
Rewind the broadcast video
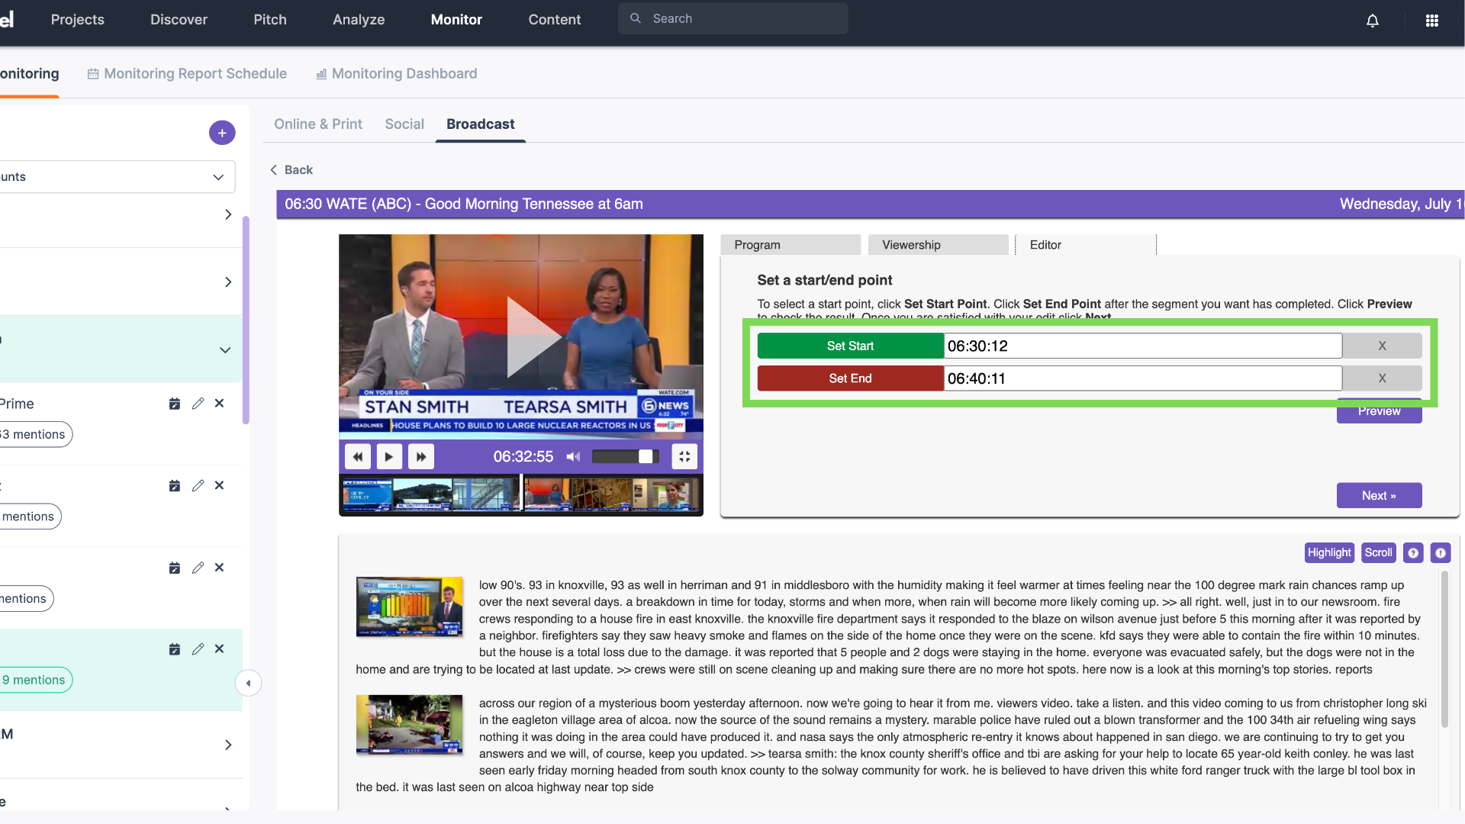(x=357, y=456)
